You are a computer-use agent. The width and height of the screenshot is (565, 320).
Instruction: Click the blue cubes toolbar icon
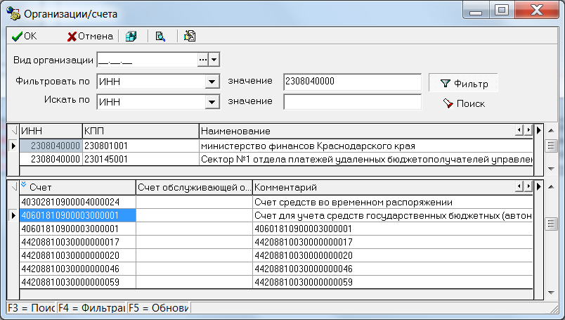pyautogui.click(x=131, y=36)
